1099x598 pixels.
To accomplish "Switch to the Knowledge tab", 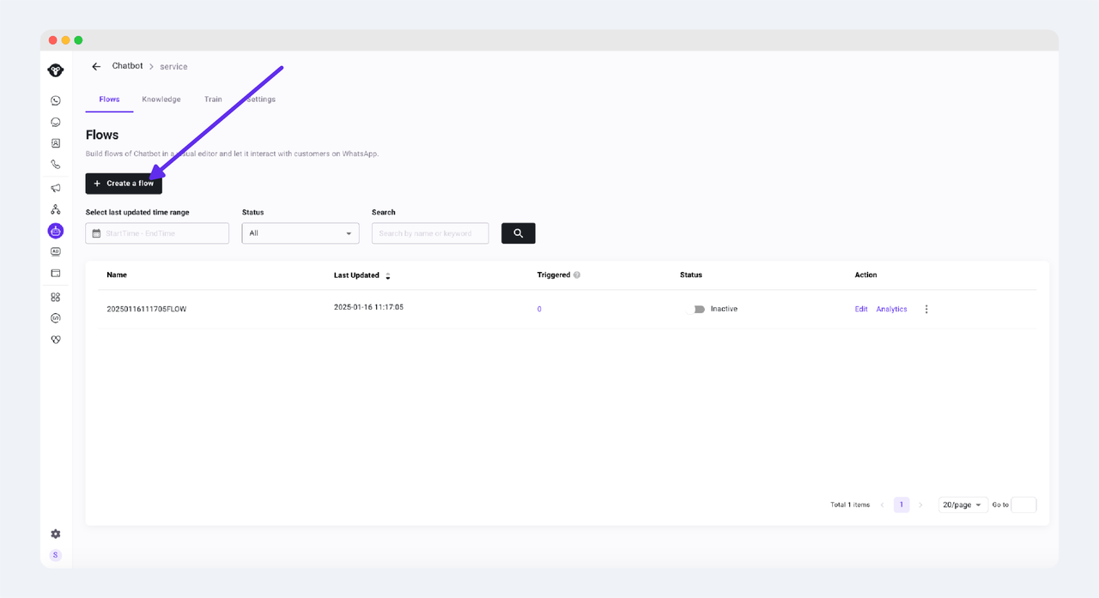I will (x=161, y=100).
